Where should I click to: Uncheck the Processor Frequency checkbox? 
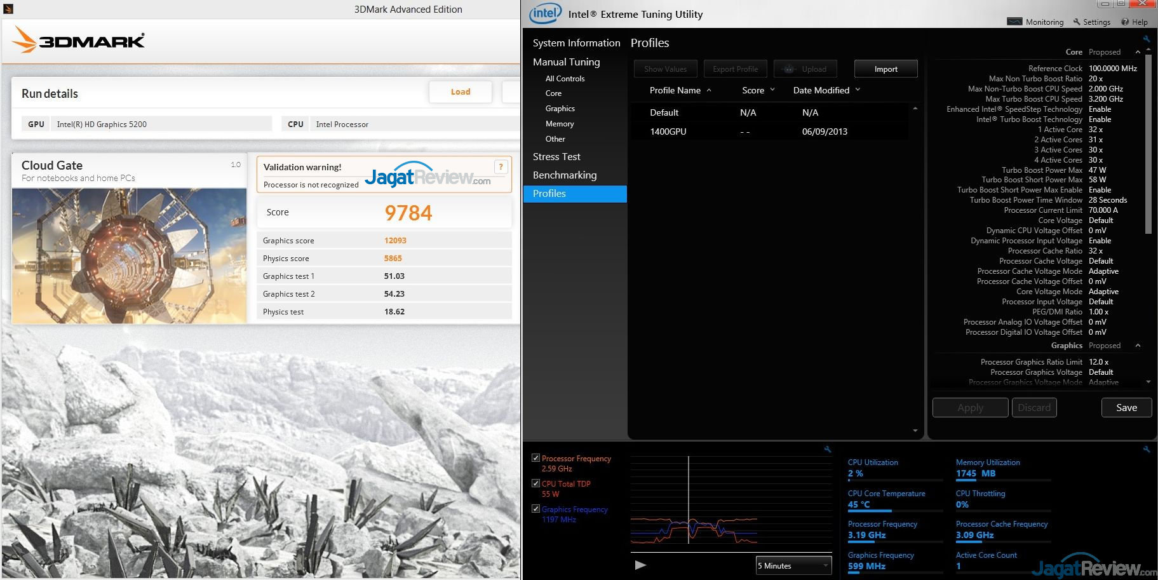[x=535, y=458]
